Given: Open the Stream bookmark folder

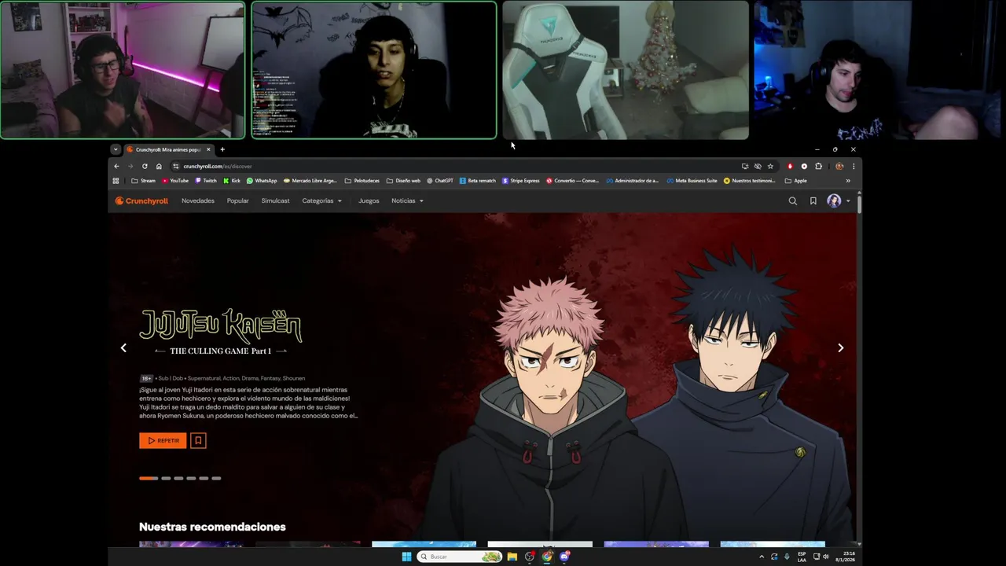Looking at the screenshot, I should 144,181.
